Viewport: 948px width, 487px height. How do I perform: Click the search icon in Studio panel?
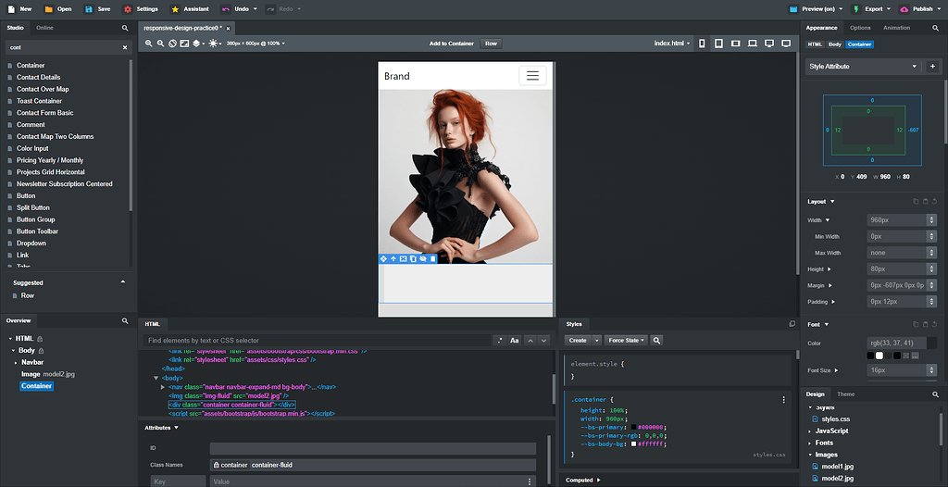(x=125, y=28)
